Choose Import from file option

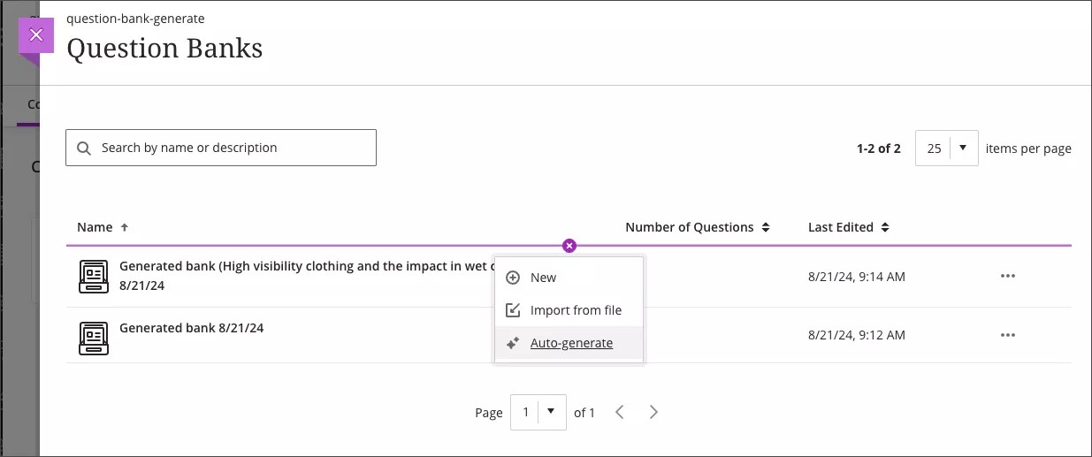point(575,310)
